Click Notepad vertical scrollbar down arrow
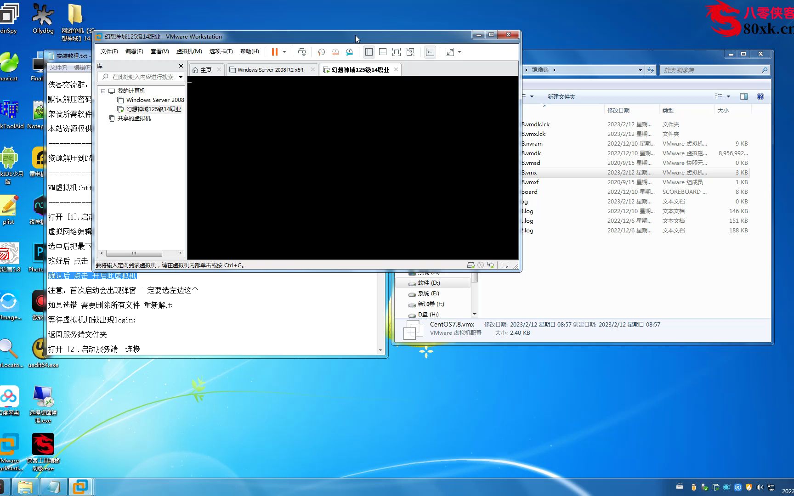The width and height of the screenshot is (794, 496). tap(380, 350)
